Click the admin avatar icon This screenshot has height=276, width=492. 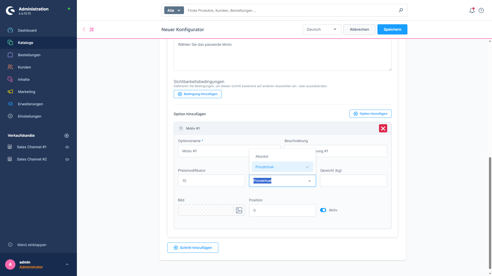click(x=10, y=264)
